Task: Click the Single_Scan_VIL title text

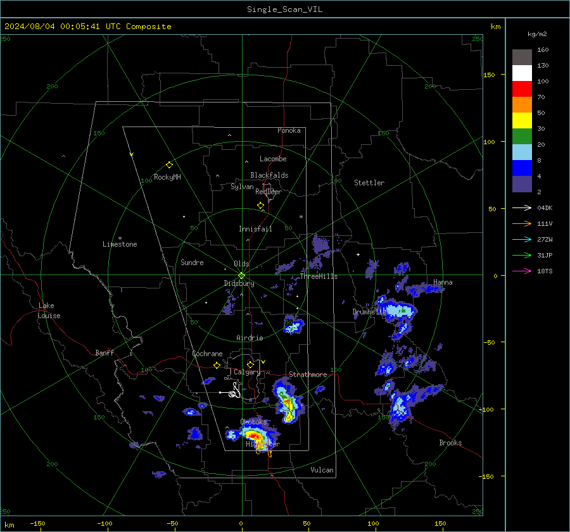Action: 284,9
